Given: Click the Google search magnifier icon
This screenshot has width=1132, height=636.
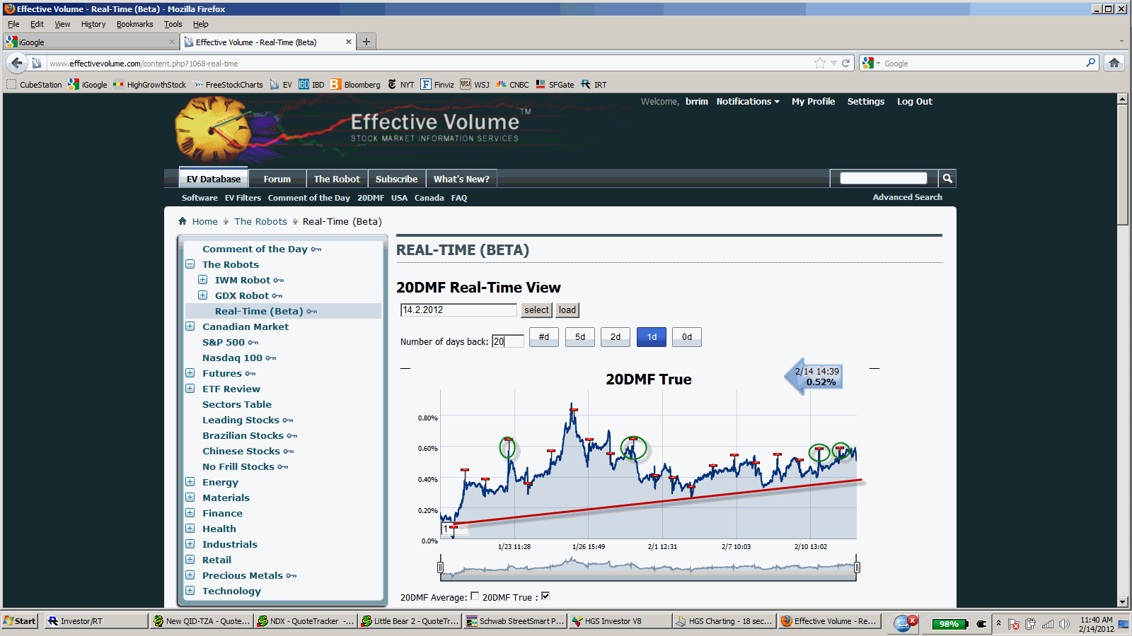Looking at the screenshot, I should tap(1090, 63).
